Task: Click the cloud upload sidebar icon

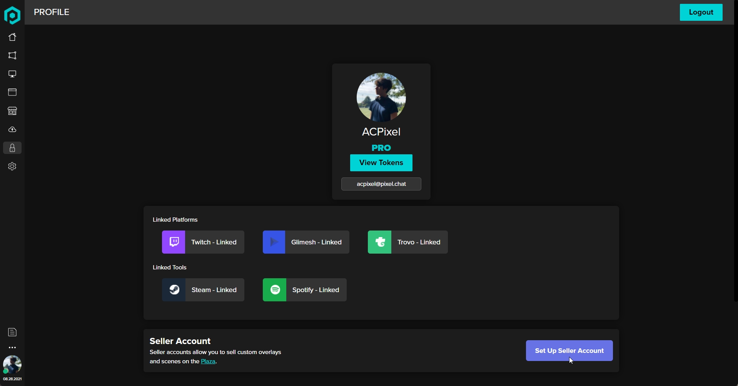Action: pyautogui.click(x=12, y=130)
